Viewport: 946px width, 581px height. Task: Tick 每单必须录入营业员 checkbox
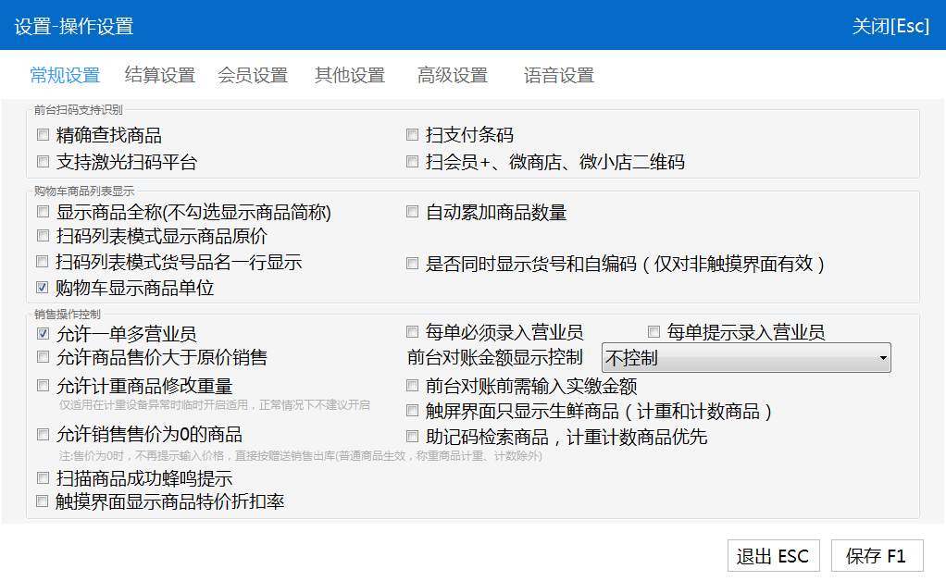413,331
